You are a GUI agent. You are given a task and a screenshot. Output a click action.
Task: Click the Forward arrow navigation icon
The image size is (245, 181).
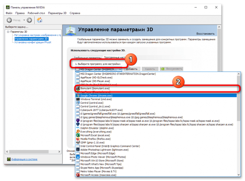(x=29, y=20)
